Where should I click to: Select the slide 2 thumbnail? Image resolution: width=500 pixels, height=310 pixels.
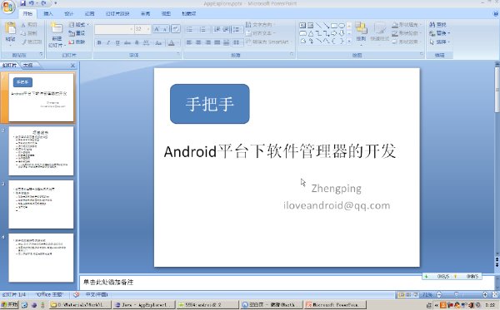pos(41,151)
